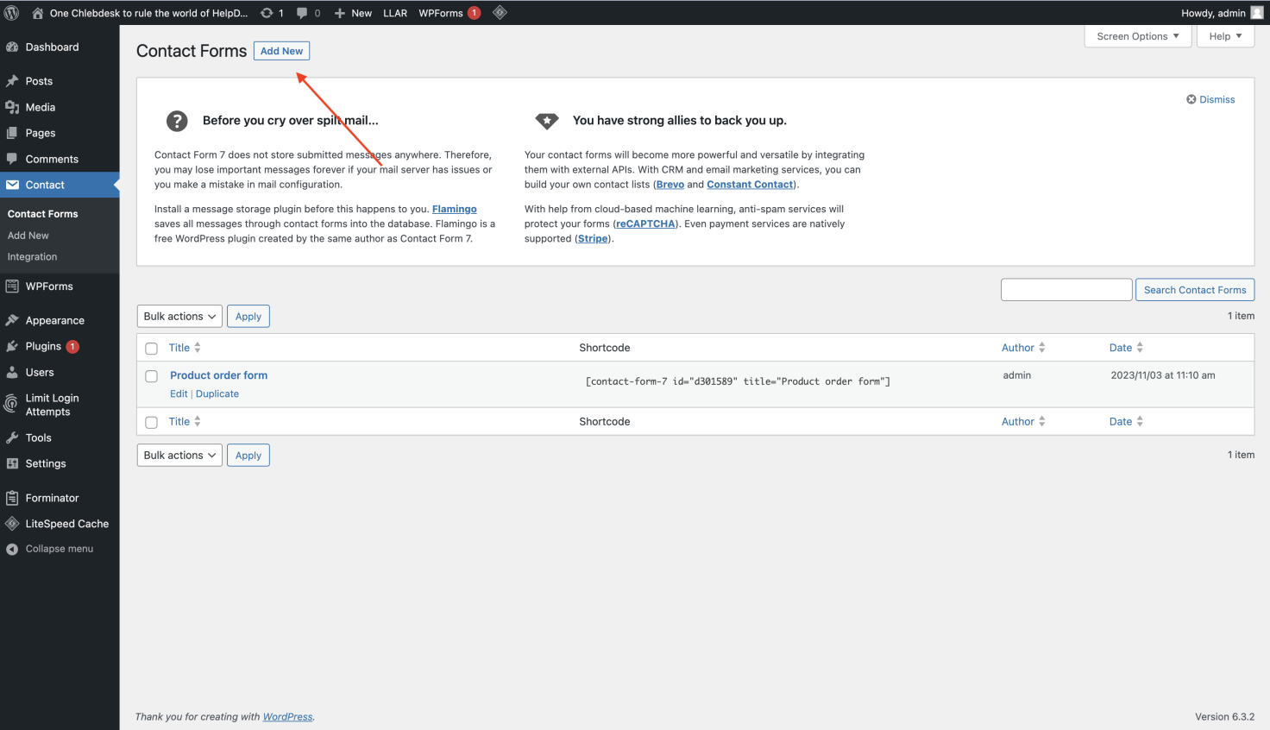Open the comments bubble icon in admin bar

pyautogui.click(x=302, y=13)
